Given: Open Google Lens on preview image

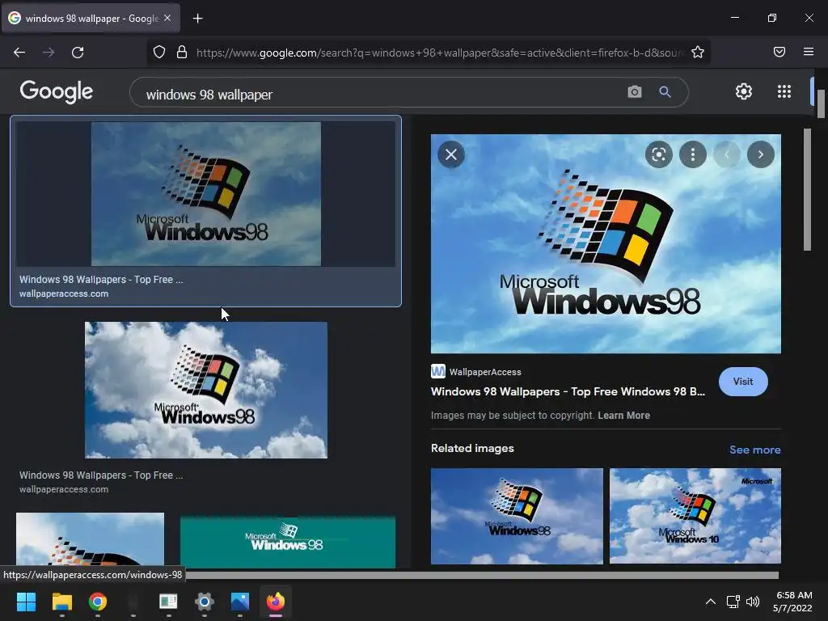Looking at the screenshot, I should pyautogui.click(x=658, y=154).
